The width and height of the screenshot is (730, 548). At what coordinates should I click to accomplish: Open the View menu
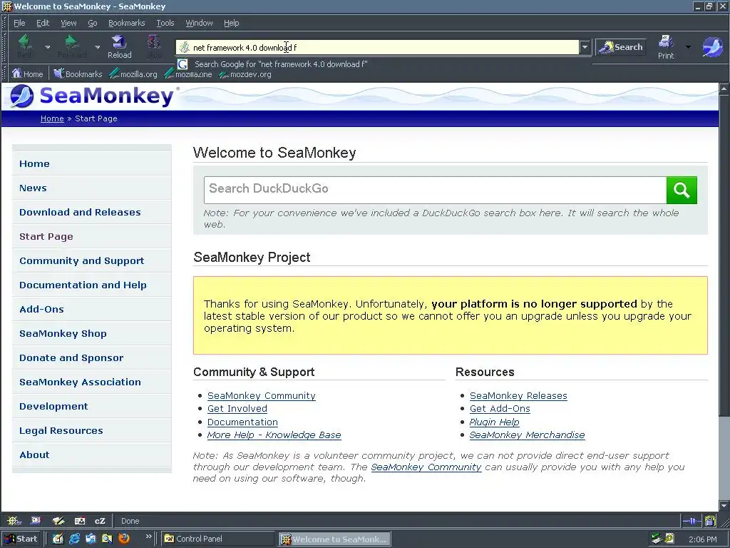pyautogui.click(x=68, y=23)
